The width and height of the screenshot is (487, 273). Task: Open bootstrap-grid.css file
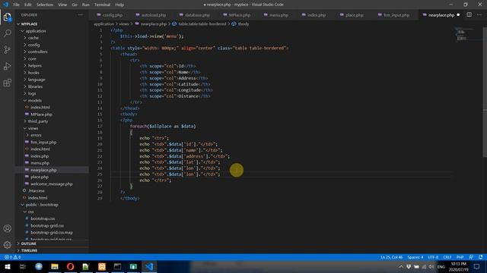tap(47, 226)
